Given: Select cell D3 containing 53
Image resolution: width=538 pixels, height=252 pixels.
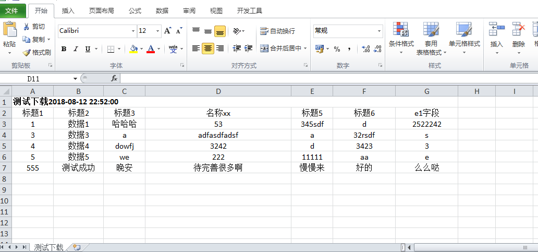Looking at the screenshot, I should (x=218, y=124).
